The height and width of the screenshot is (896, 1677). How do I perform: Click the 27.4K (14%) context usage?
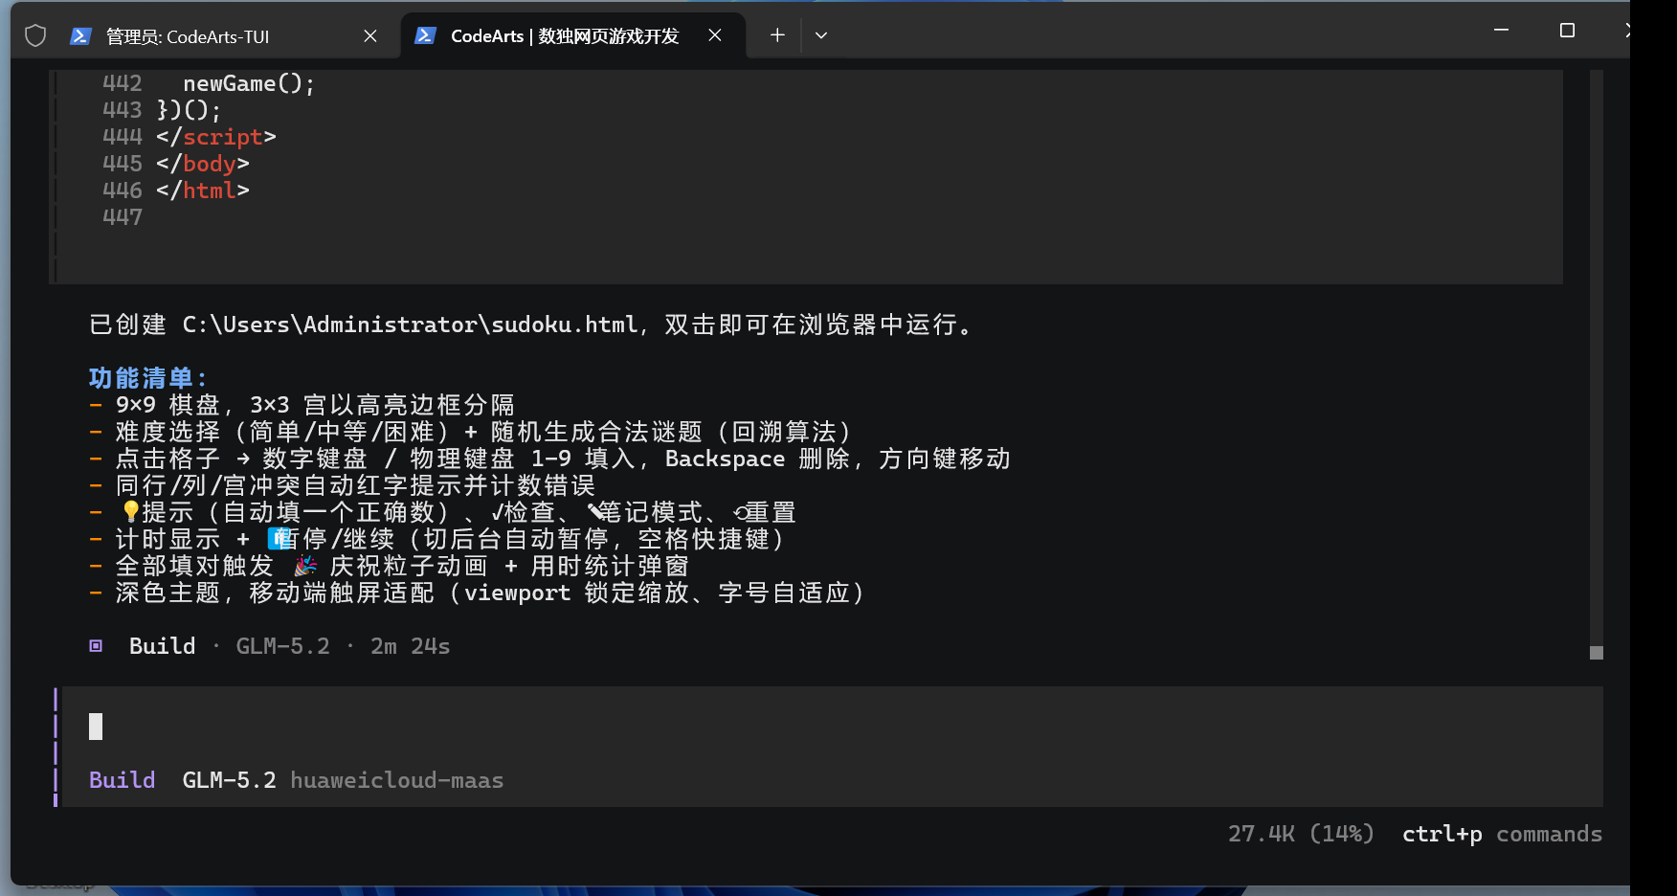[x=1301, y=834]
